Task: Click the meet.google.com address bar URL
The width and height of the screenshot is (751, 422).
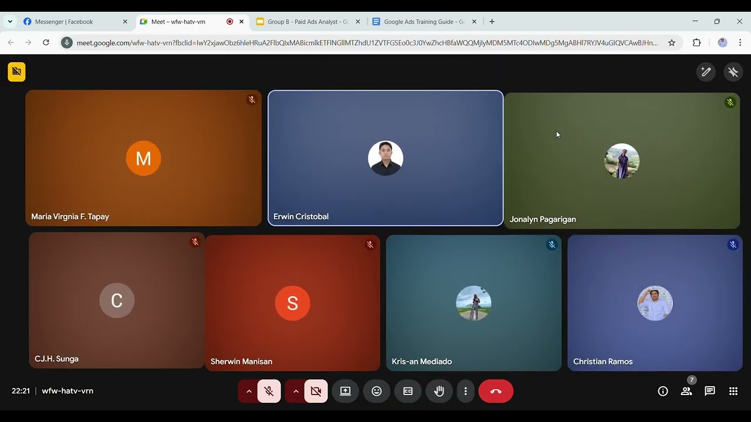Action: click(x=367, y=43)
